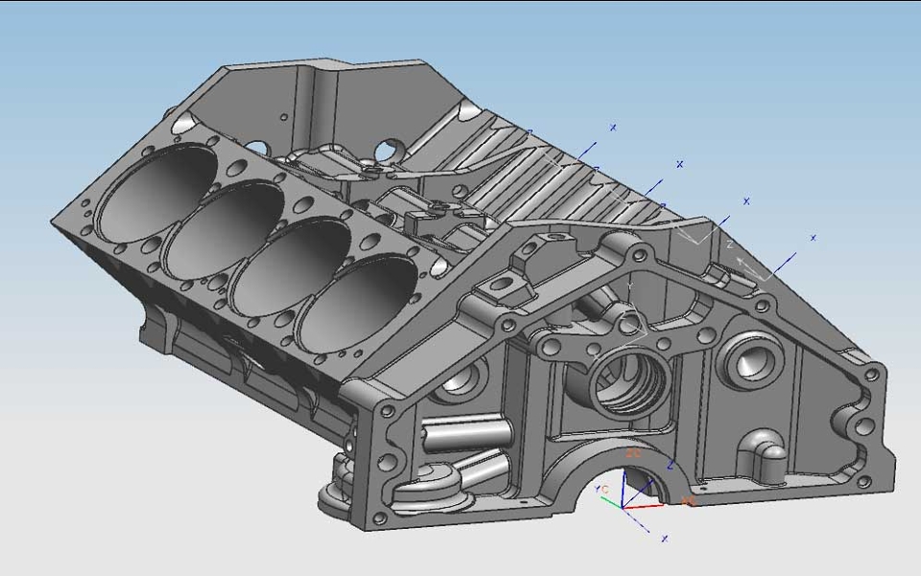The height and width of the screenshot is (576, 921).
Task: Click the topmost datum X label at right
Action: click(613, 127)
